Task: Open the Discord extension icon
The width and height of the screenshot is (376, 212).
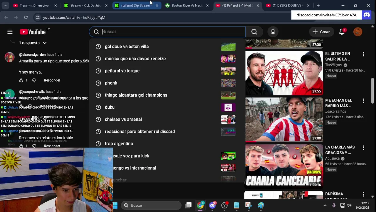Action: click(367, 15)
